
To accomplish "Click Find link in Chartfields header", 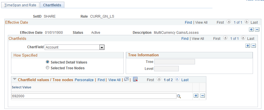I will (x=185, y=39).
